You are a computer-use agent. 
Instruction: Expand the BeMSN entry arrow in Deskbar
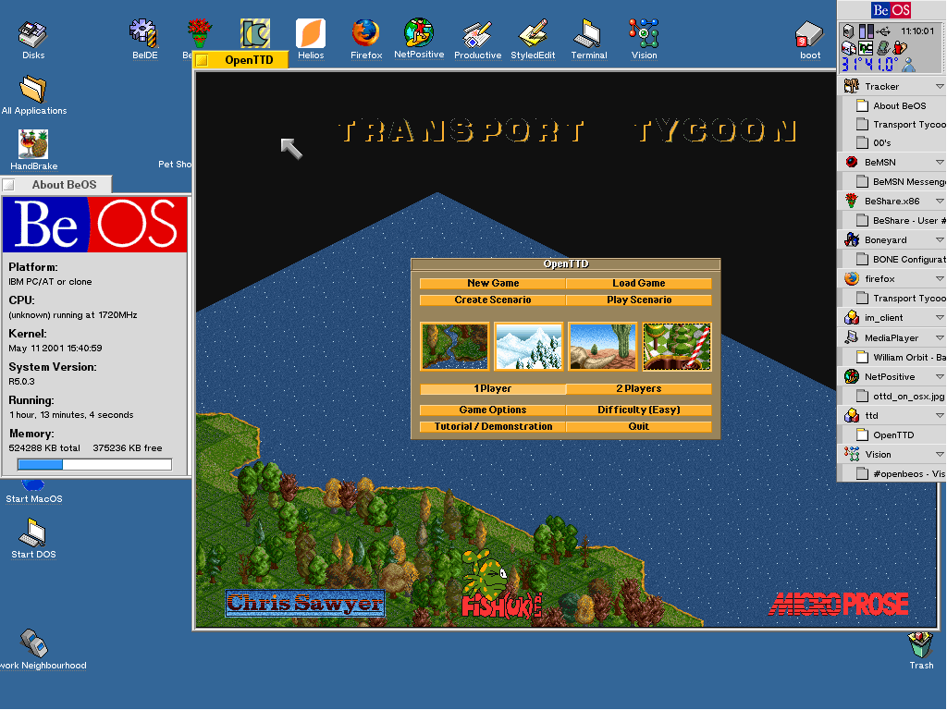pos(940,162)
